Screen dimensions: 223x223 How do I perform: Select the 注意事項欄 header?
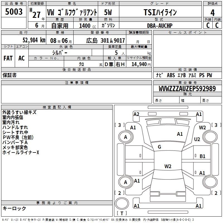(x=76, y=83)
